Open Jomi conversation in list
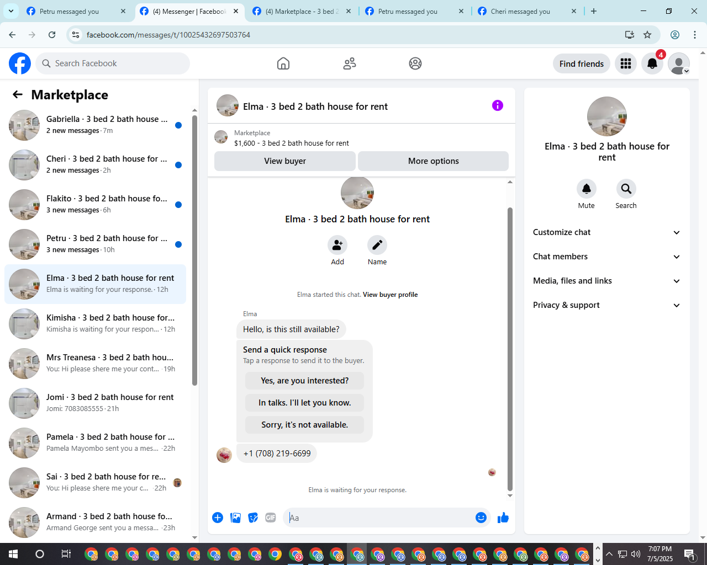 [95, 403]
